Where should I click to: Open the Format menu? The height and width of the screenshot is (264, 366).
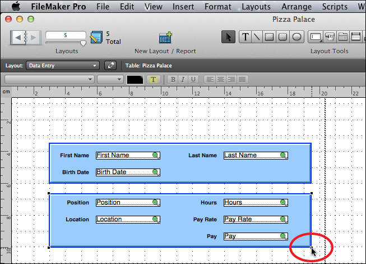click(218, 7)
